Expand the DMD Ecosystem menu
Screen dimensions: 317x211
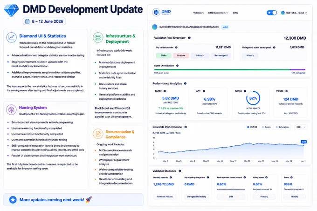coord(218,13)
